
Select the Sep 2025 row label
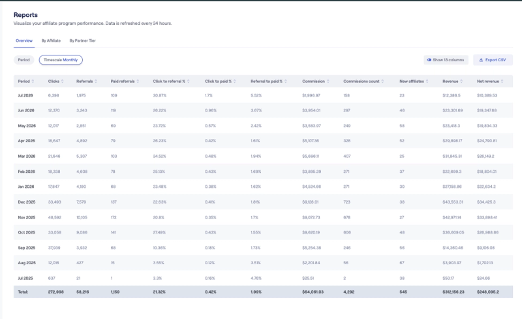coord(26,248)
